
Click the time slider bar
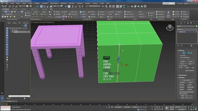[9, 101]
